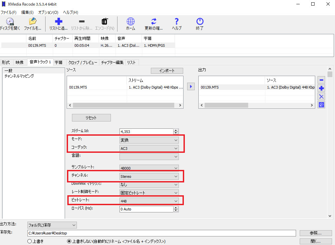
Task: Open the ヘルプ(H) menu
Action: click(71, 13)
